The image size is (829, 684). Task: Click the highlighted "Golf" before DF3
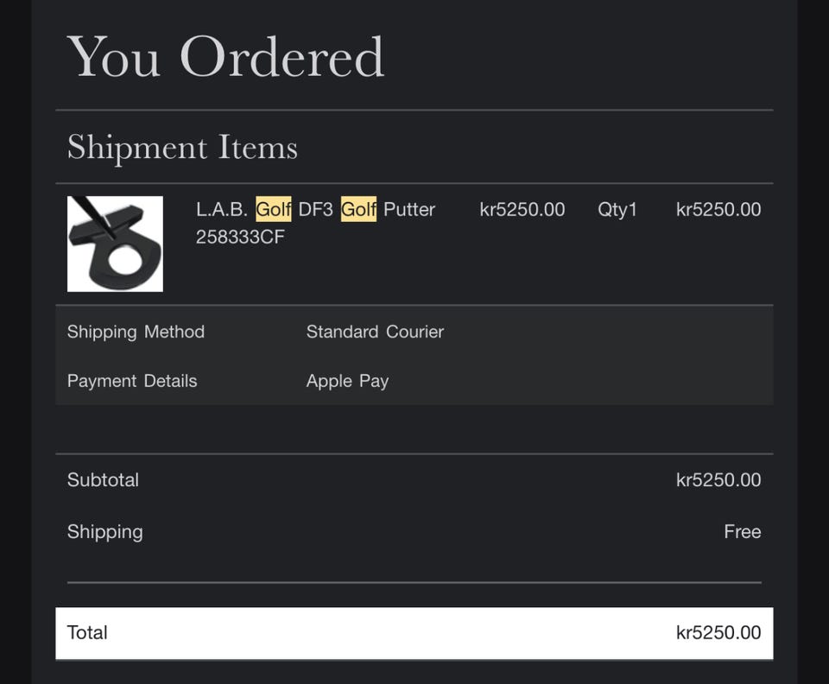tap(273, 210)
